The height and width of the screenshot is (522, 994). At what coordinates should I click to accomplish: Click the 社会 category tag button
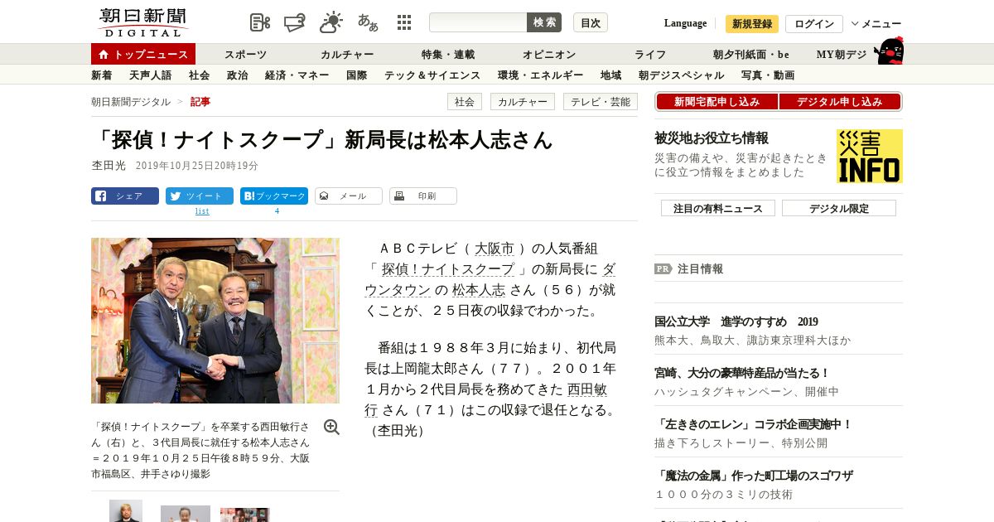[x=465, y=102]
